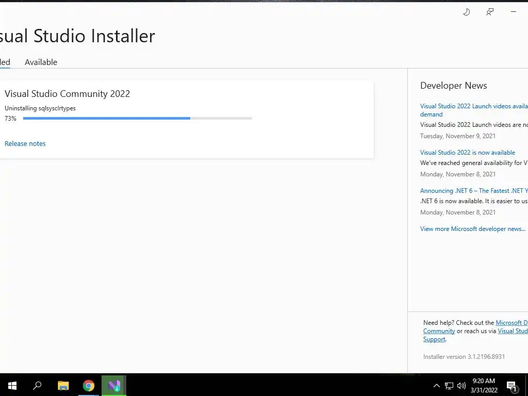Click the Installer version 3.1.2196.8931 text

(x=464, y=357)
